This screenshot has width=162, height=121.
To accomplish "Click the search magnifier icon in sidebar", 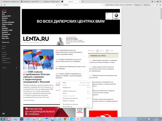I will tap(16, 68).
